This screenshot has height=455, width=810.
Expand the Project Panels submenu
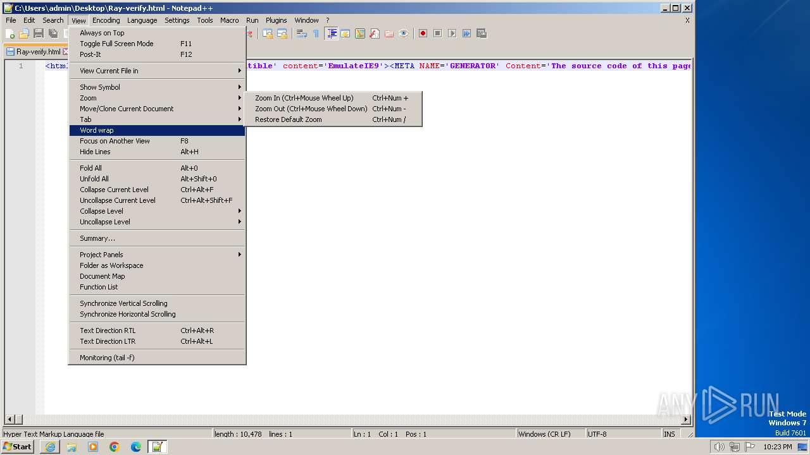[157, 255]
